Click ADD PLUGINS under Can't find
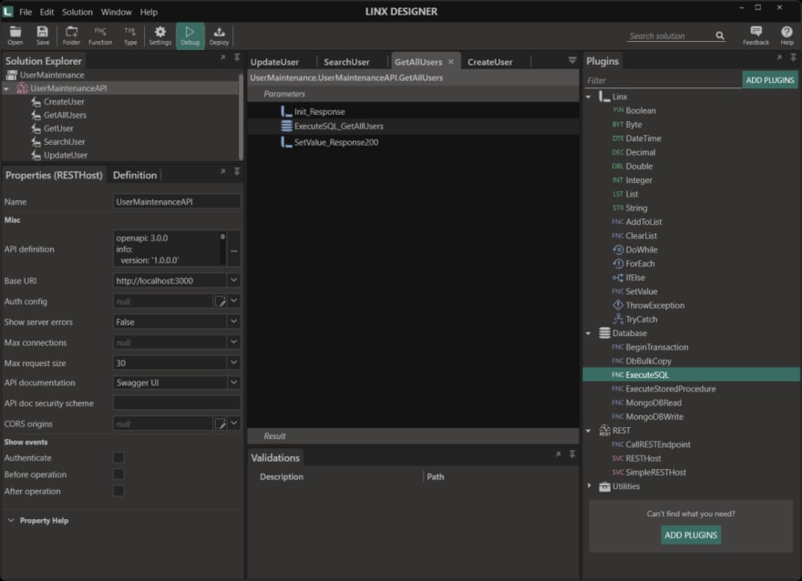Screen dimensions: 802x581 (x=691, y=535)
